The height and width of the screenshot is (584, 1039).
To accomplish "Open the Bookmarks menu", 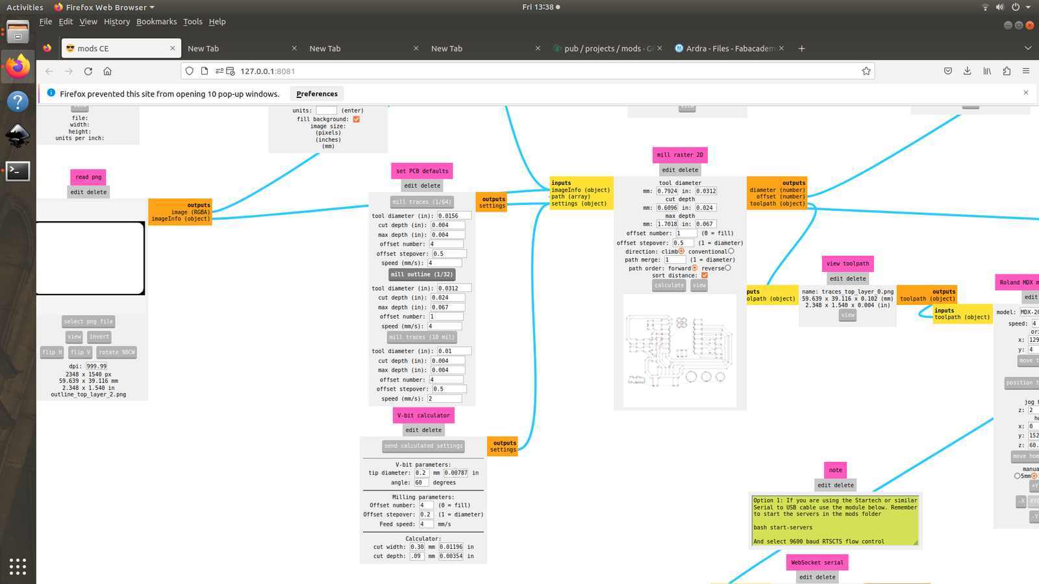I will point(156,21).
